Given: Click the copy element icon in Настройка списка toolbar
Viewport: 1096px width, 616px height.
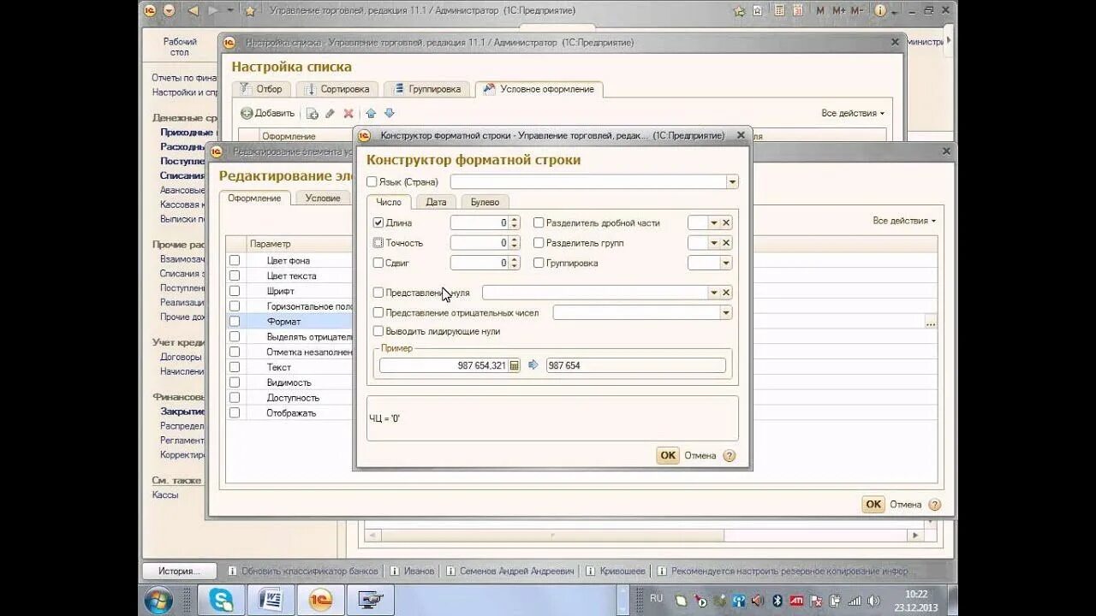Looking at the screenshot, I should coord(313,113).
